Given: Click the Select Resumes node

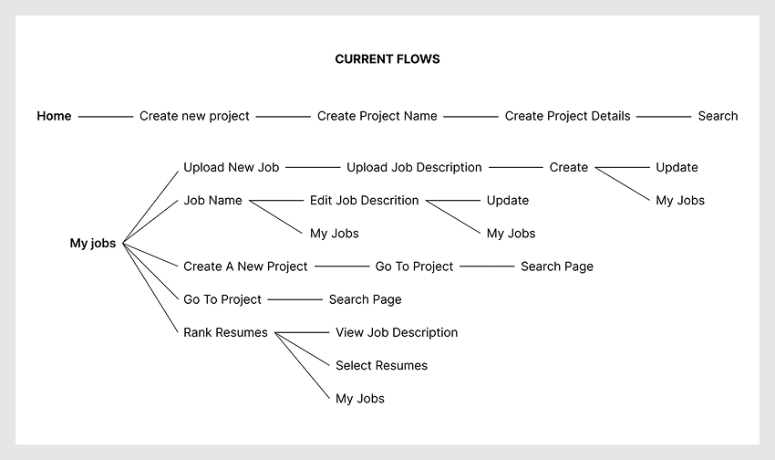Looking at the screenshot, I should pyautogui.click(x=381, y=365).
